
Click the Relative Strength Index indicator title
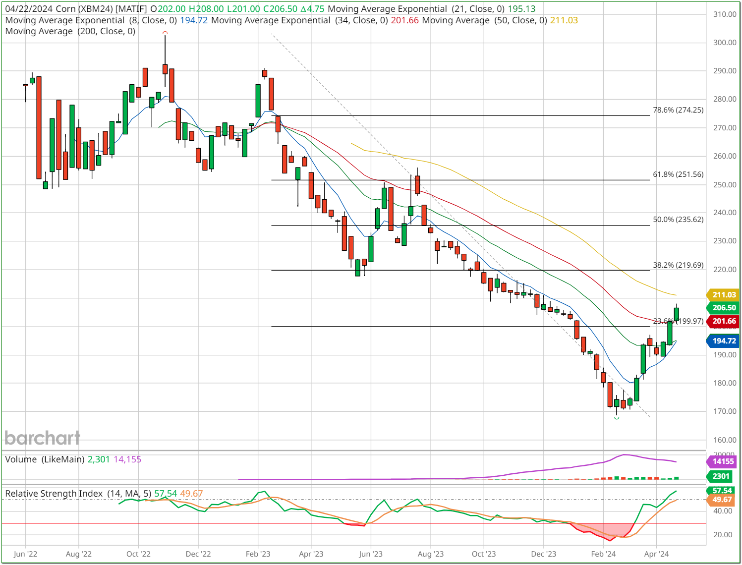point(54,494)
